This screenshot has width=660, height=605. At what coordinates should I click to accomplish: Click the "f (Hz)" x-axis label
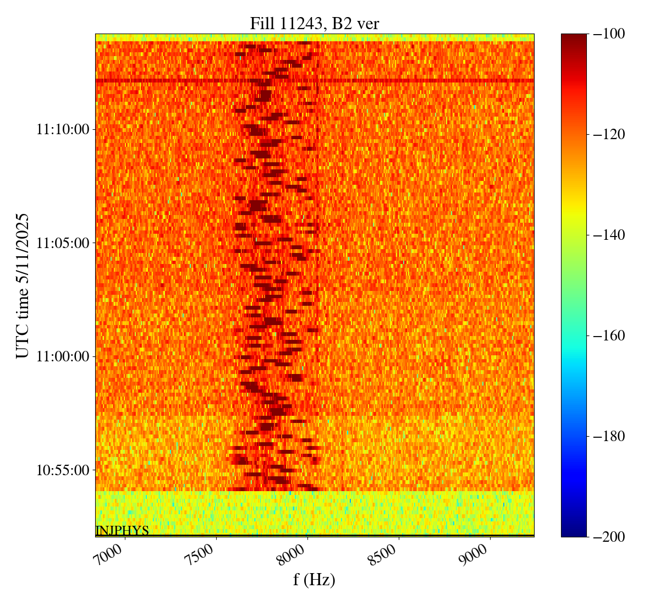[314, 580]
